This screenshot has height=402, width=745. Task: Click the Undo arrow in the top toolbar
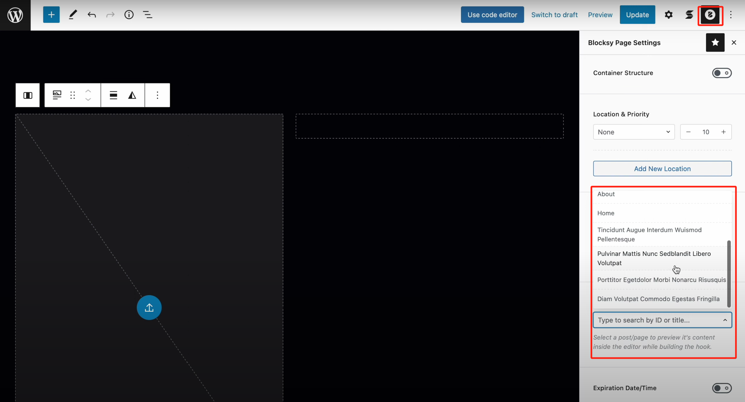pos(92,15)
